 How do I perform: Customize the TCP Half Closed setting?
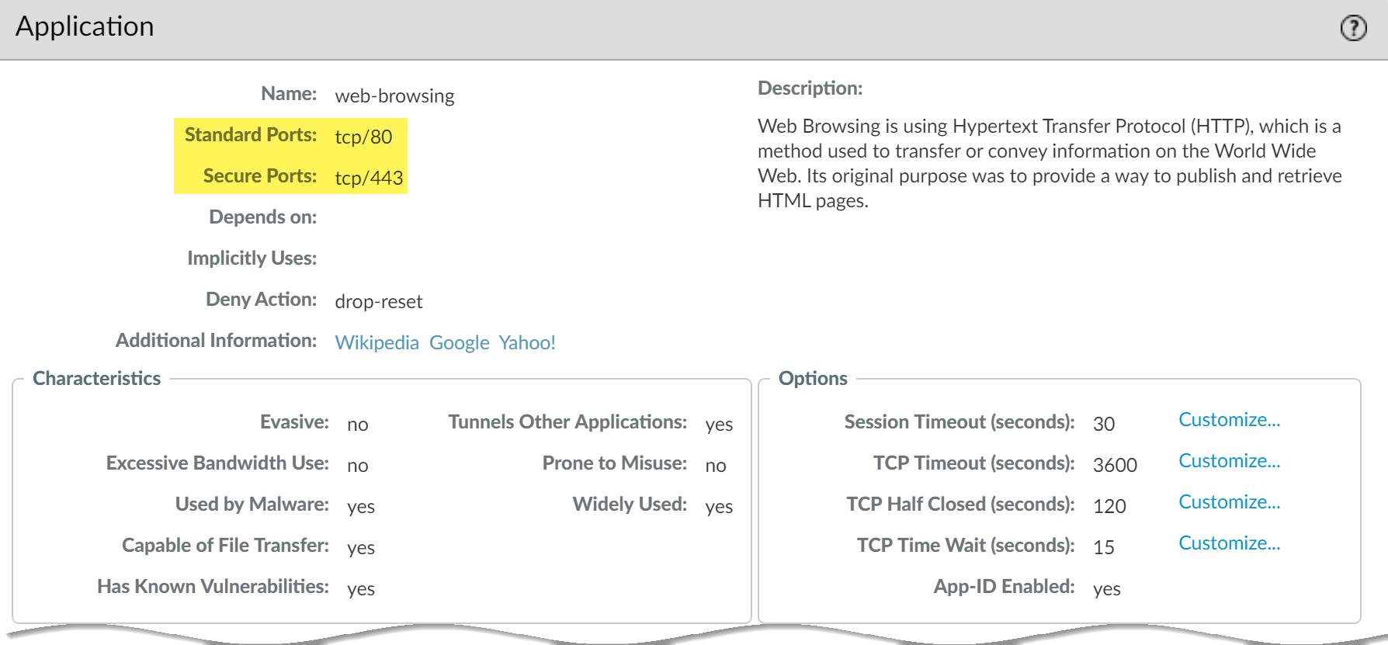pos(1229,502)
